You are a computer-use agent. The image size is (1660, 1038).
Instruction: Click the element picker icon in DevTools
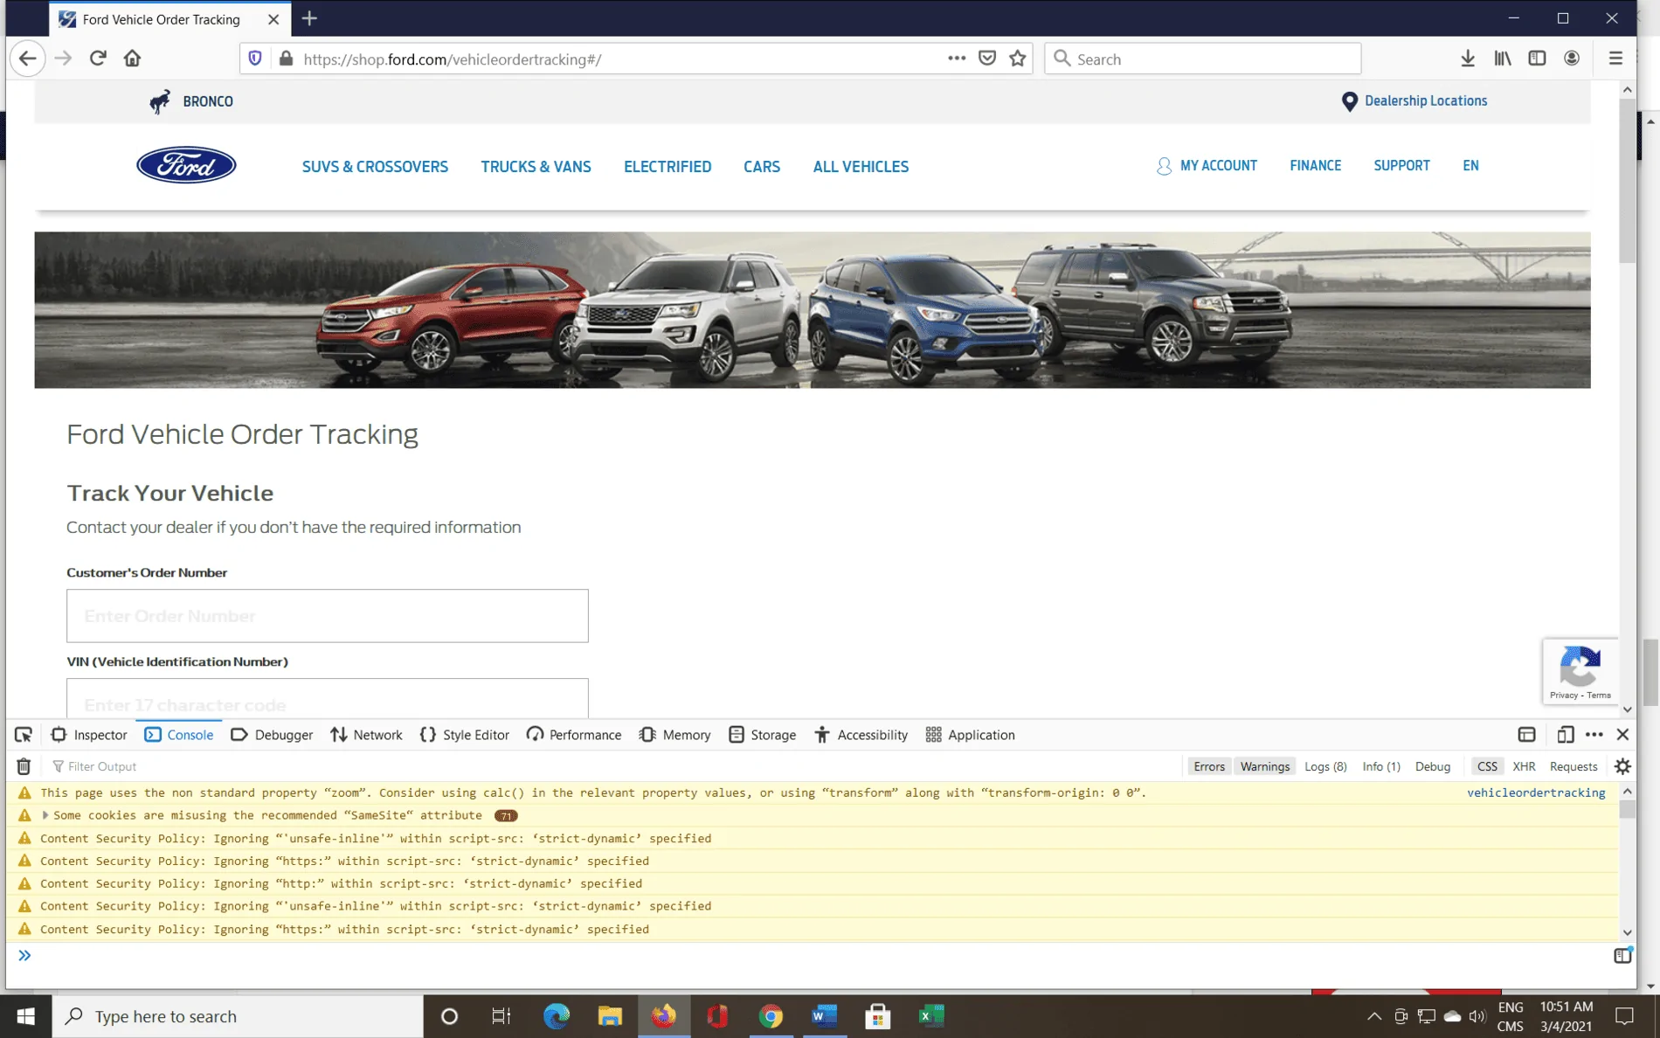pos(24,735)
